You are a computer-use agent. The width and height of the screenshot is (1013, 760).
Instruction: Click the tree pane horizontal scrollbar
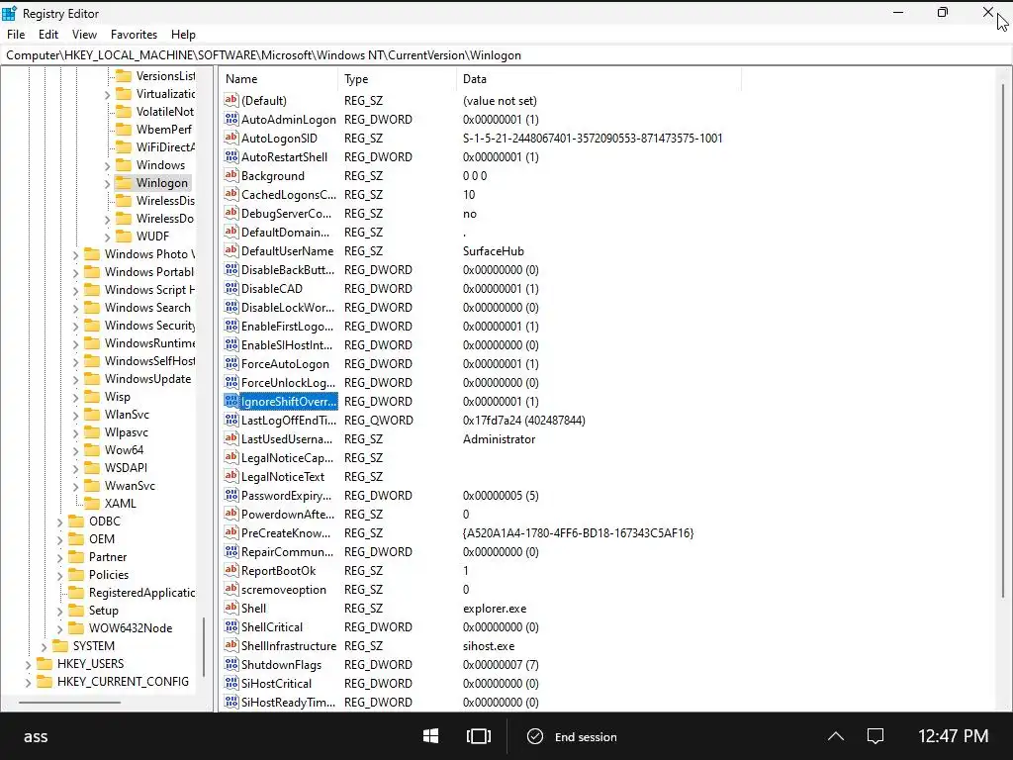pyautogui.click(x=70, y=702)
